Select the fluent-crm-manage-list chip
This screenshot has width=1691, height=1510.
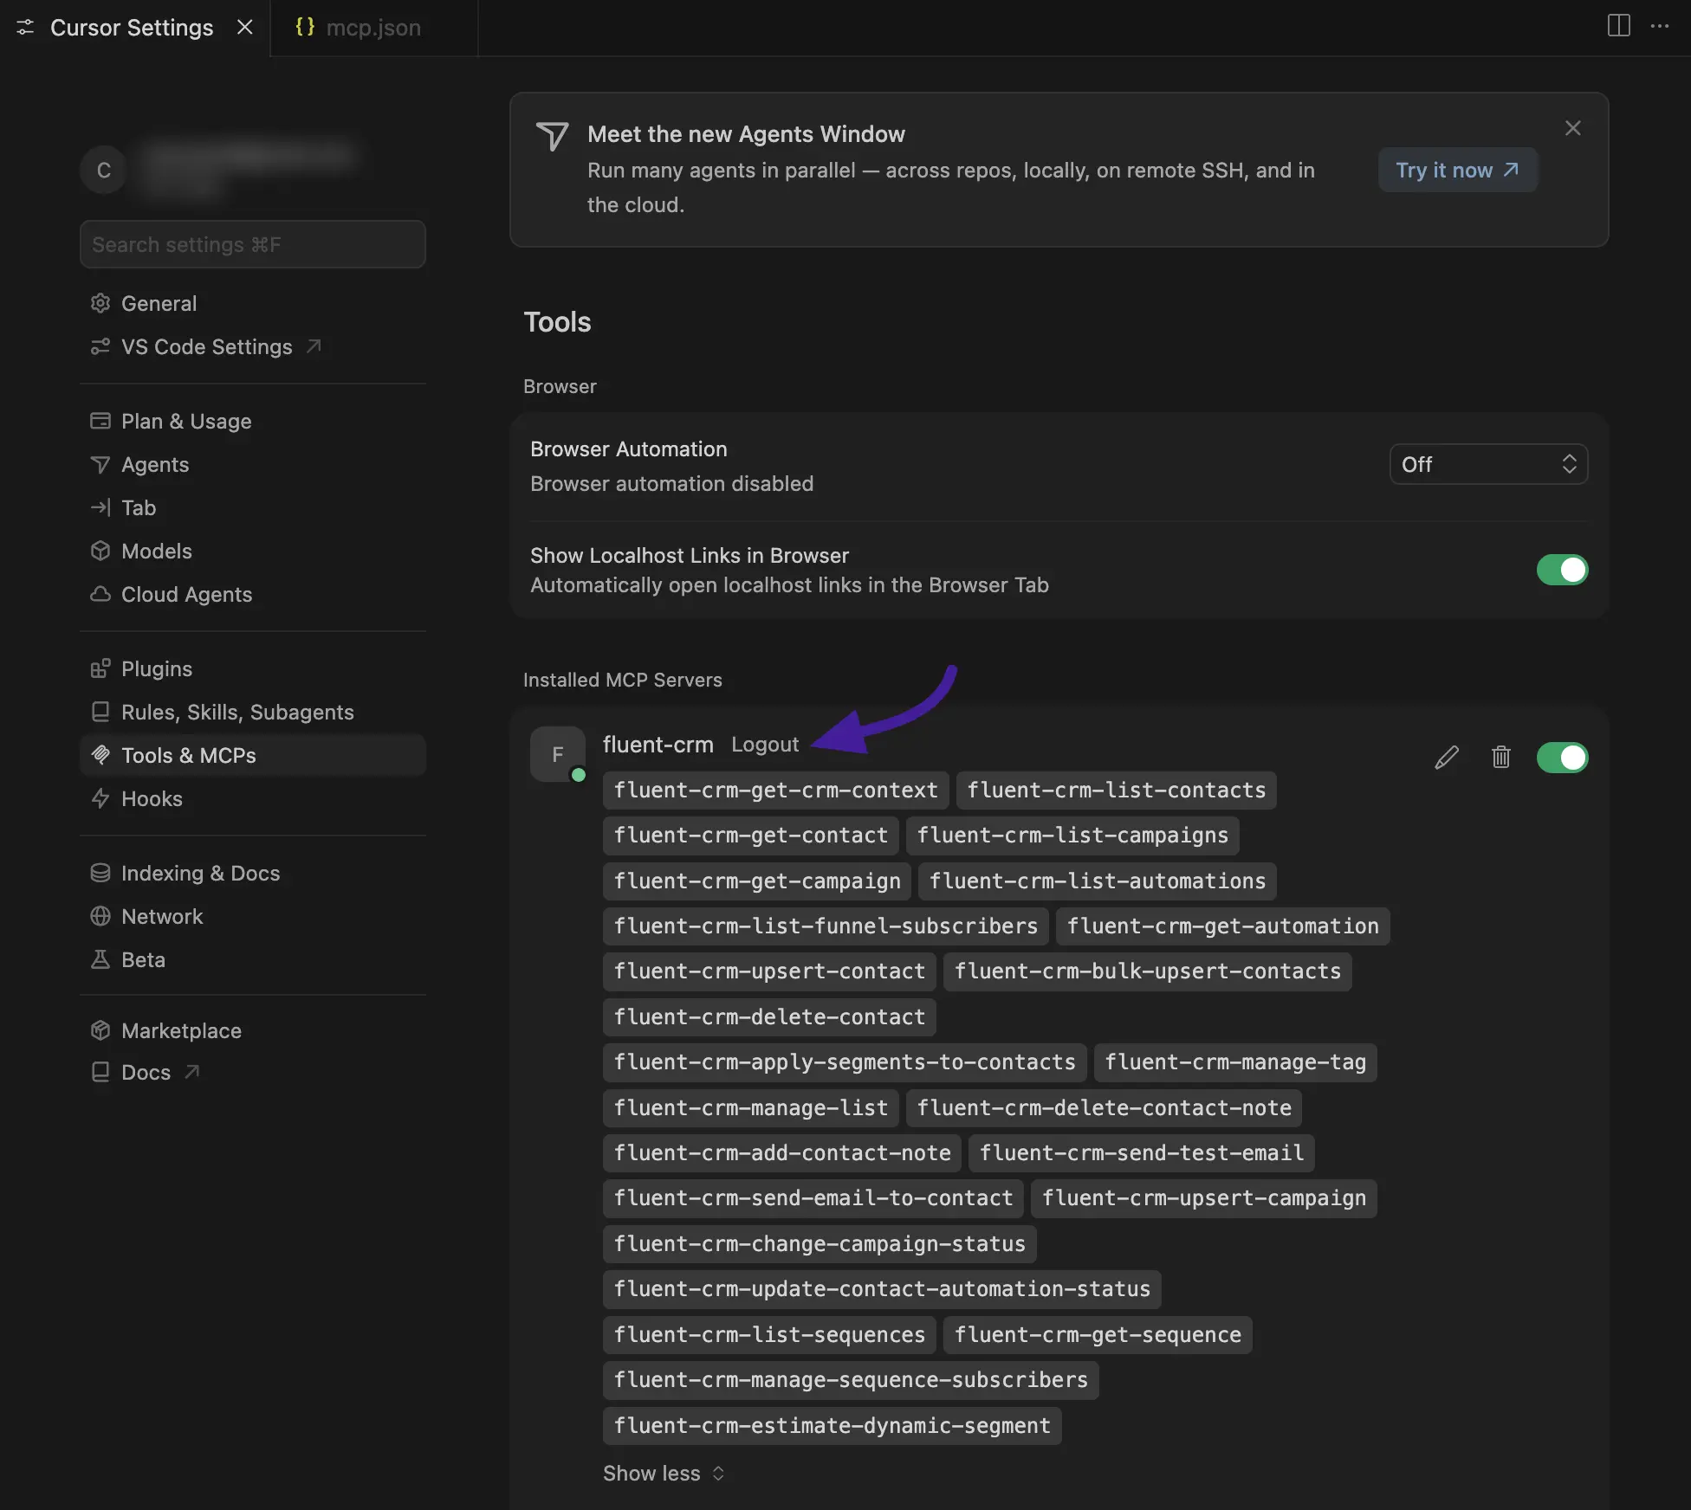pos(751,1107)
